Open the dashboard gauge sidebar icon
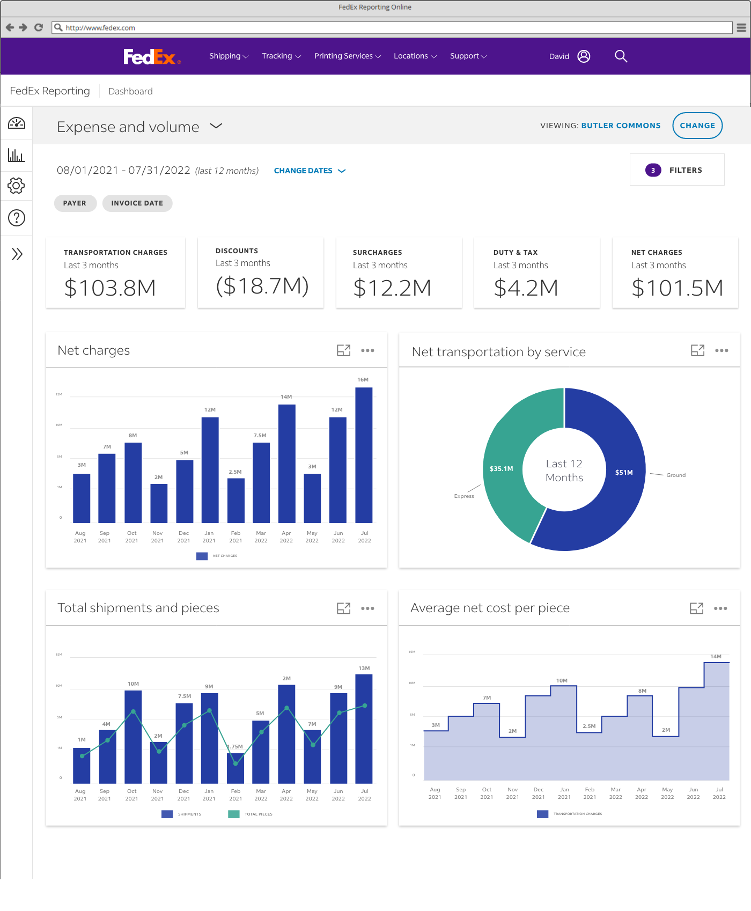Viewport: 751px width, 911px height. (17, 123)
